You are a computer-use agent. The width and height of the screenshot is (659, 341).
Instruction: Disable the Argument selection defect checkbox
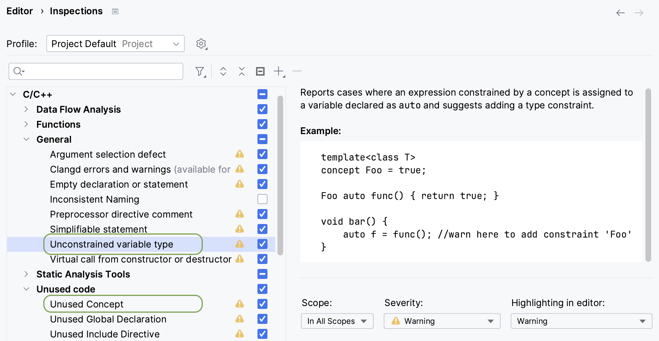pyautogui.click(x=262, y=154)
